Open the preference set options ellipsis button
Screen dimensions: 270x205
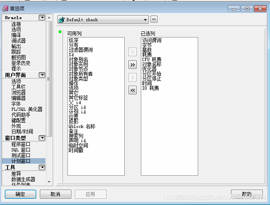[x=154, y=19]
